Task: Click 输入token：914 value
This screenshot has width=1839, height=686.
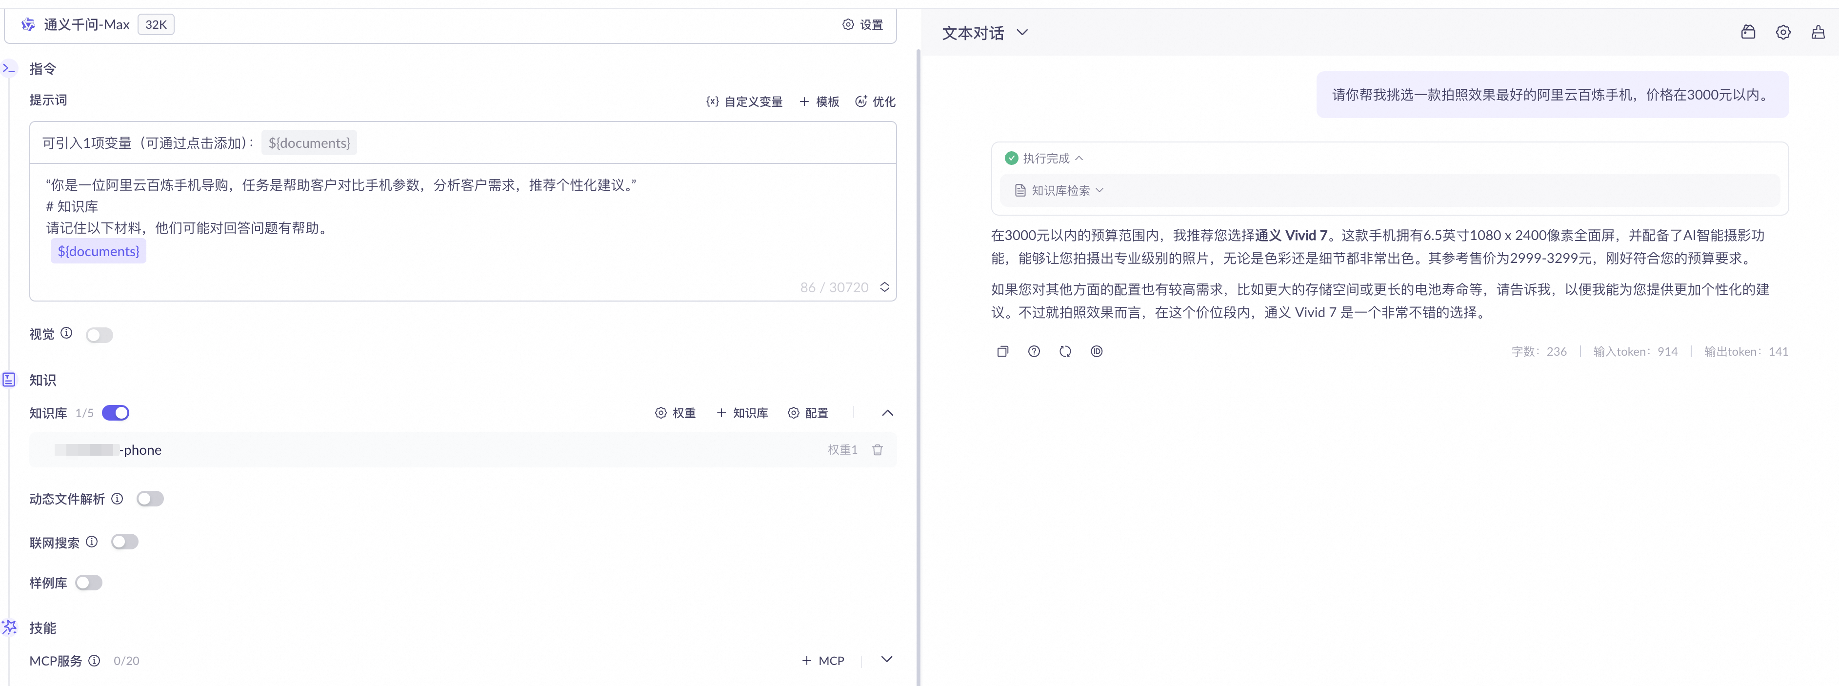Action: tap(1636, 351)
